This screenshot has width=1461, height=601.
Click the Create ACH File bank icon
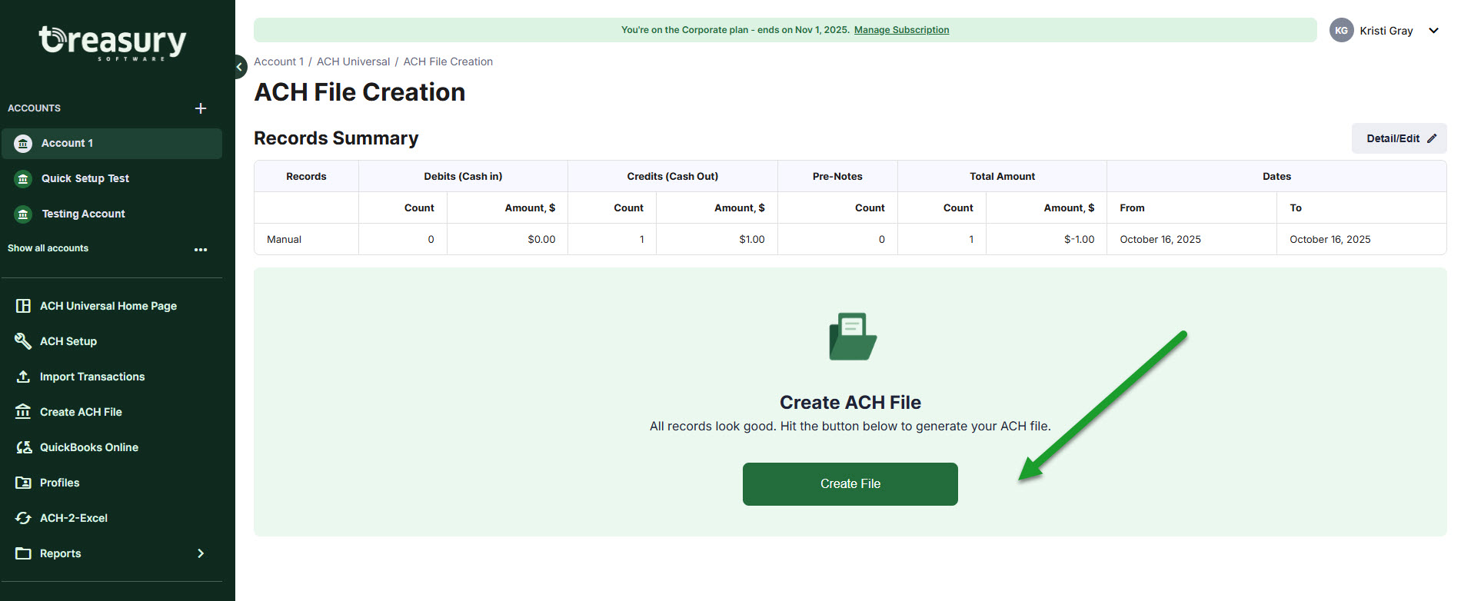point(23,412)
